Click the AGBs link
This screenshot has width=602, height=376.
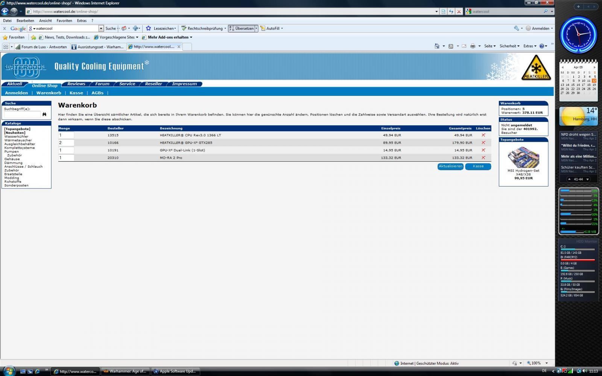97,93
